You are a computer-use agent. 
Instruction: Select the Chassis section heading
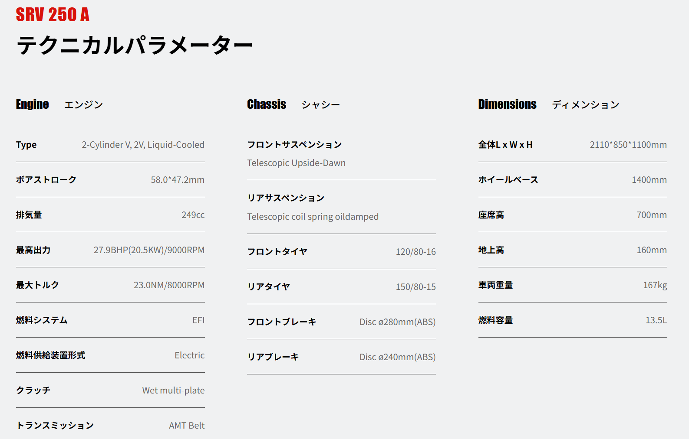pos(267,104)
